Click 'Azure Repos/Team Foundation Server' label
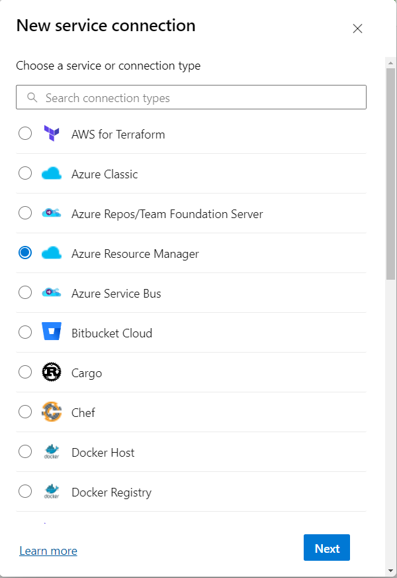 pyautogui.click(x=167, y=214)
